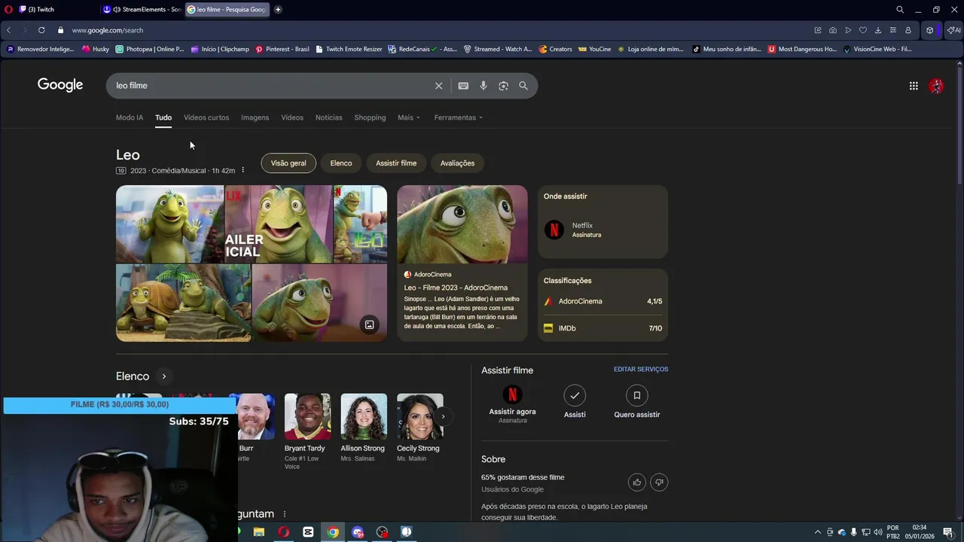Image resolution: width=964 pixels, height=542 pixels.
Task: Clear the search box with the X icon
Action: pos(438,86)
